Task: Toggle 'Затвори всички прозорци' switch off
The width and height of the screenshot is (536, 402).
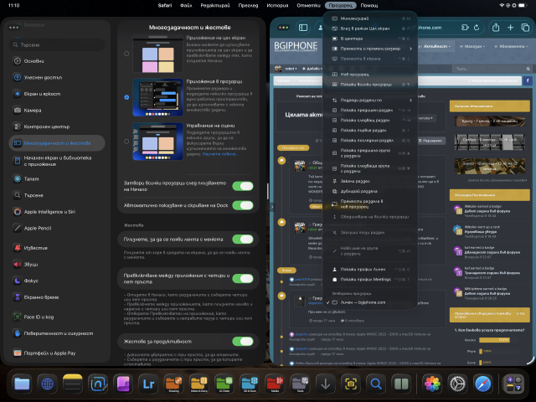Action: [x=242, y=186]
